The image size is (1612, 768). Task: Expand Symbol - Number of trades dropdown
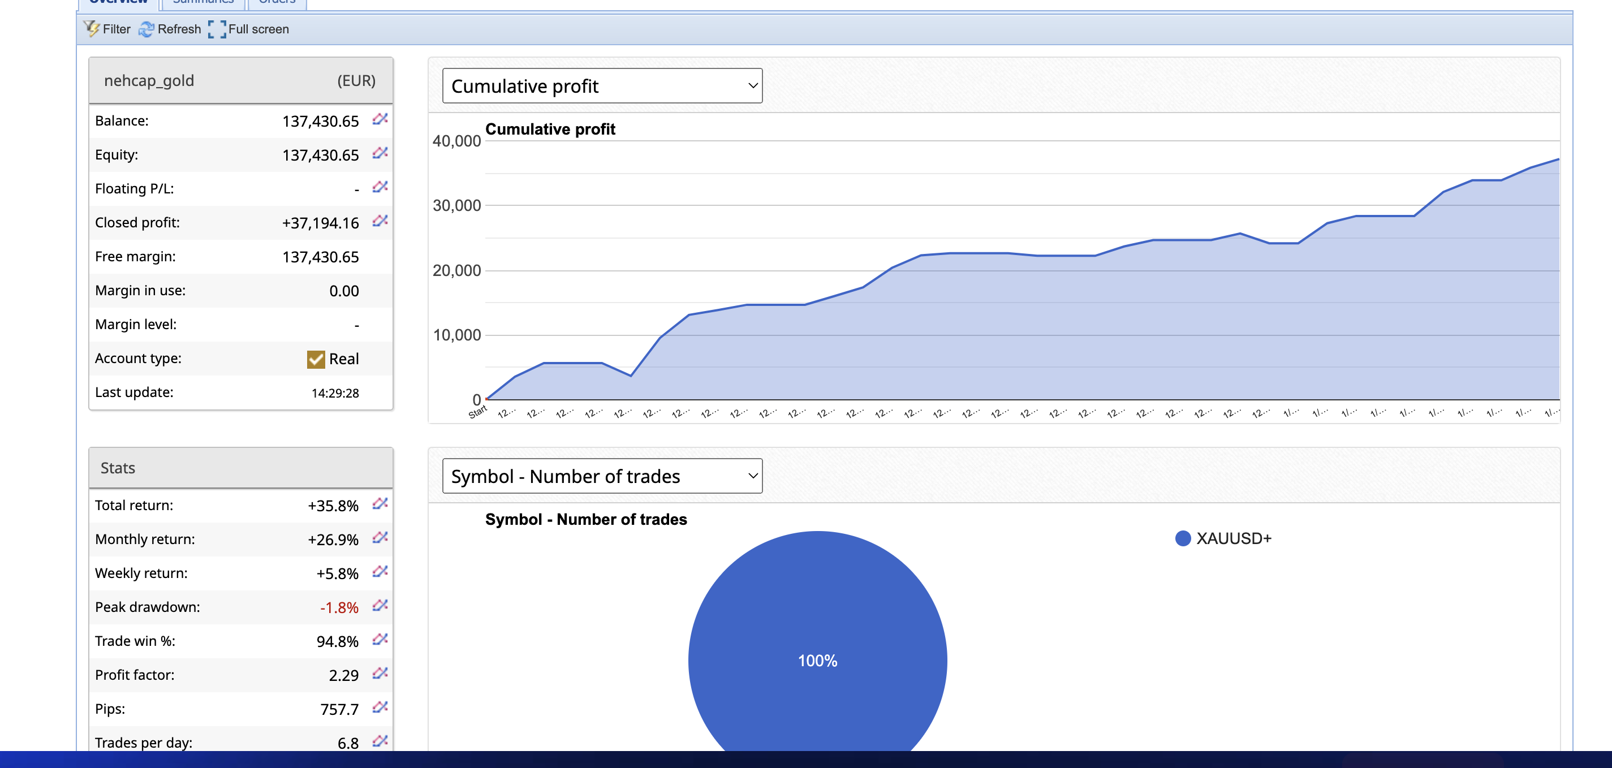[601, 476]
